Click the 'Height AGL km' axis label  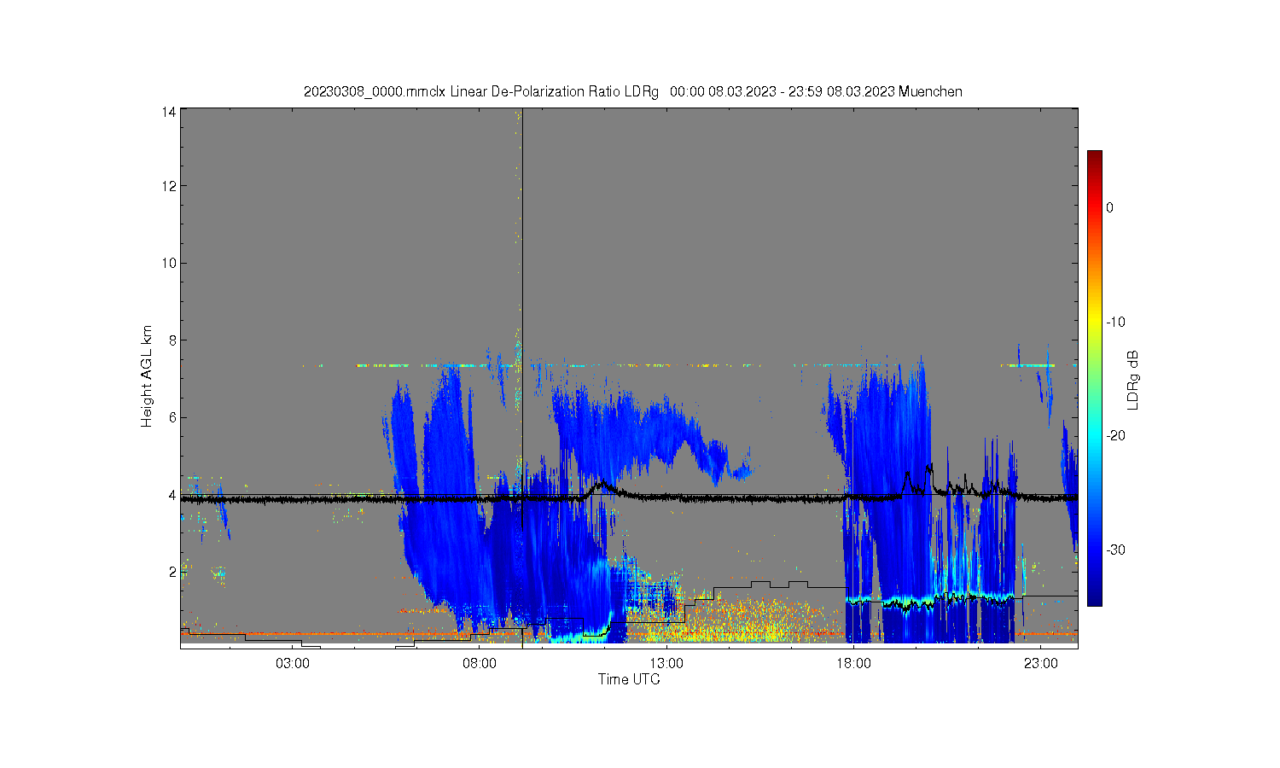pos(147,376)
